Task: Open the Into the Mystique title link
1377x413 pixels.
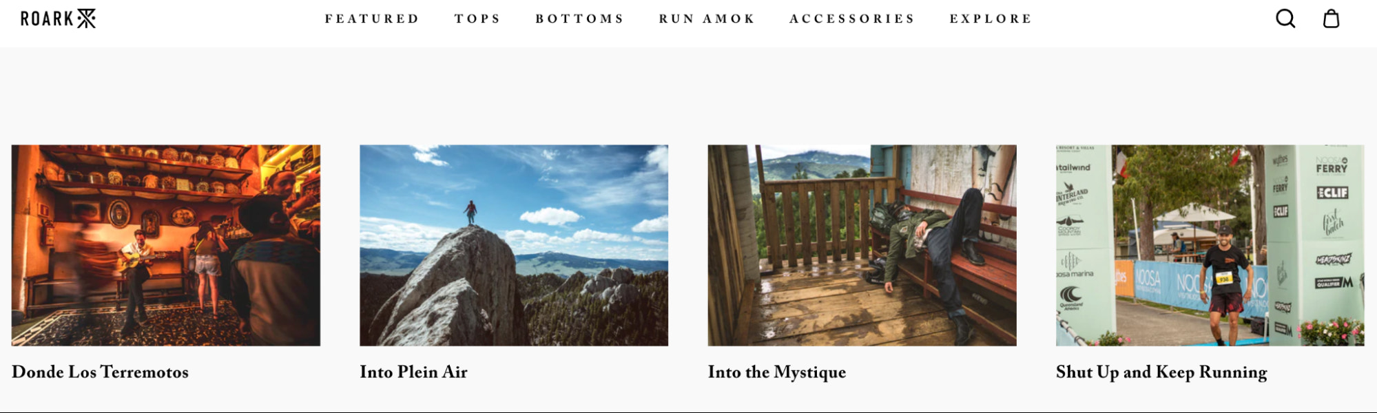Action: (x=777, y=372)
